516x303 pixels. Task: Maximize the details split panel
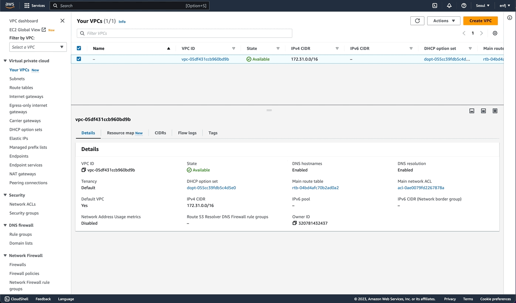pyautogui.click(x=495, y=111)
